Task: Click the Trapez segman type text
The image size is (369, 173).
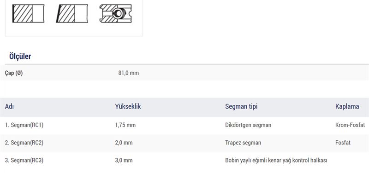Action: click(243, 143)
